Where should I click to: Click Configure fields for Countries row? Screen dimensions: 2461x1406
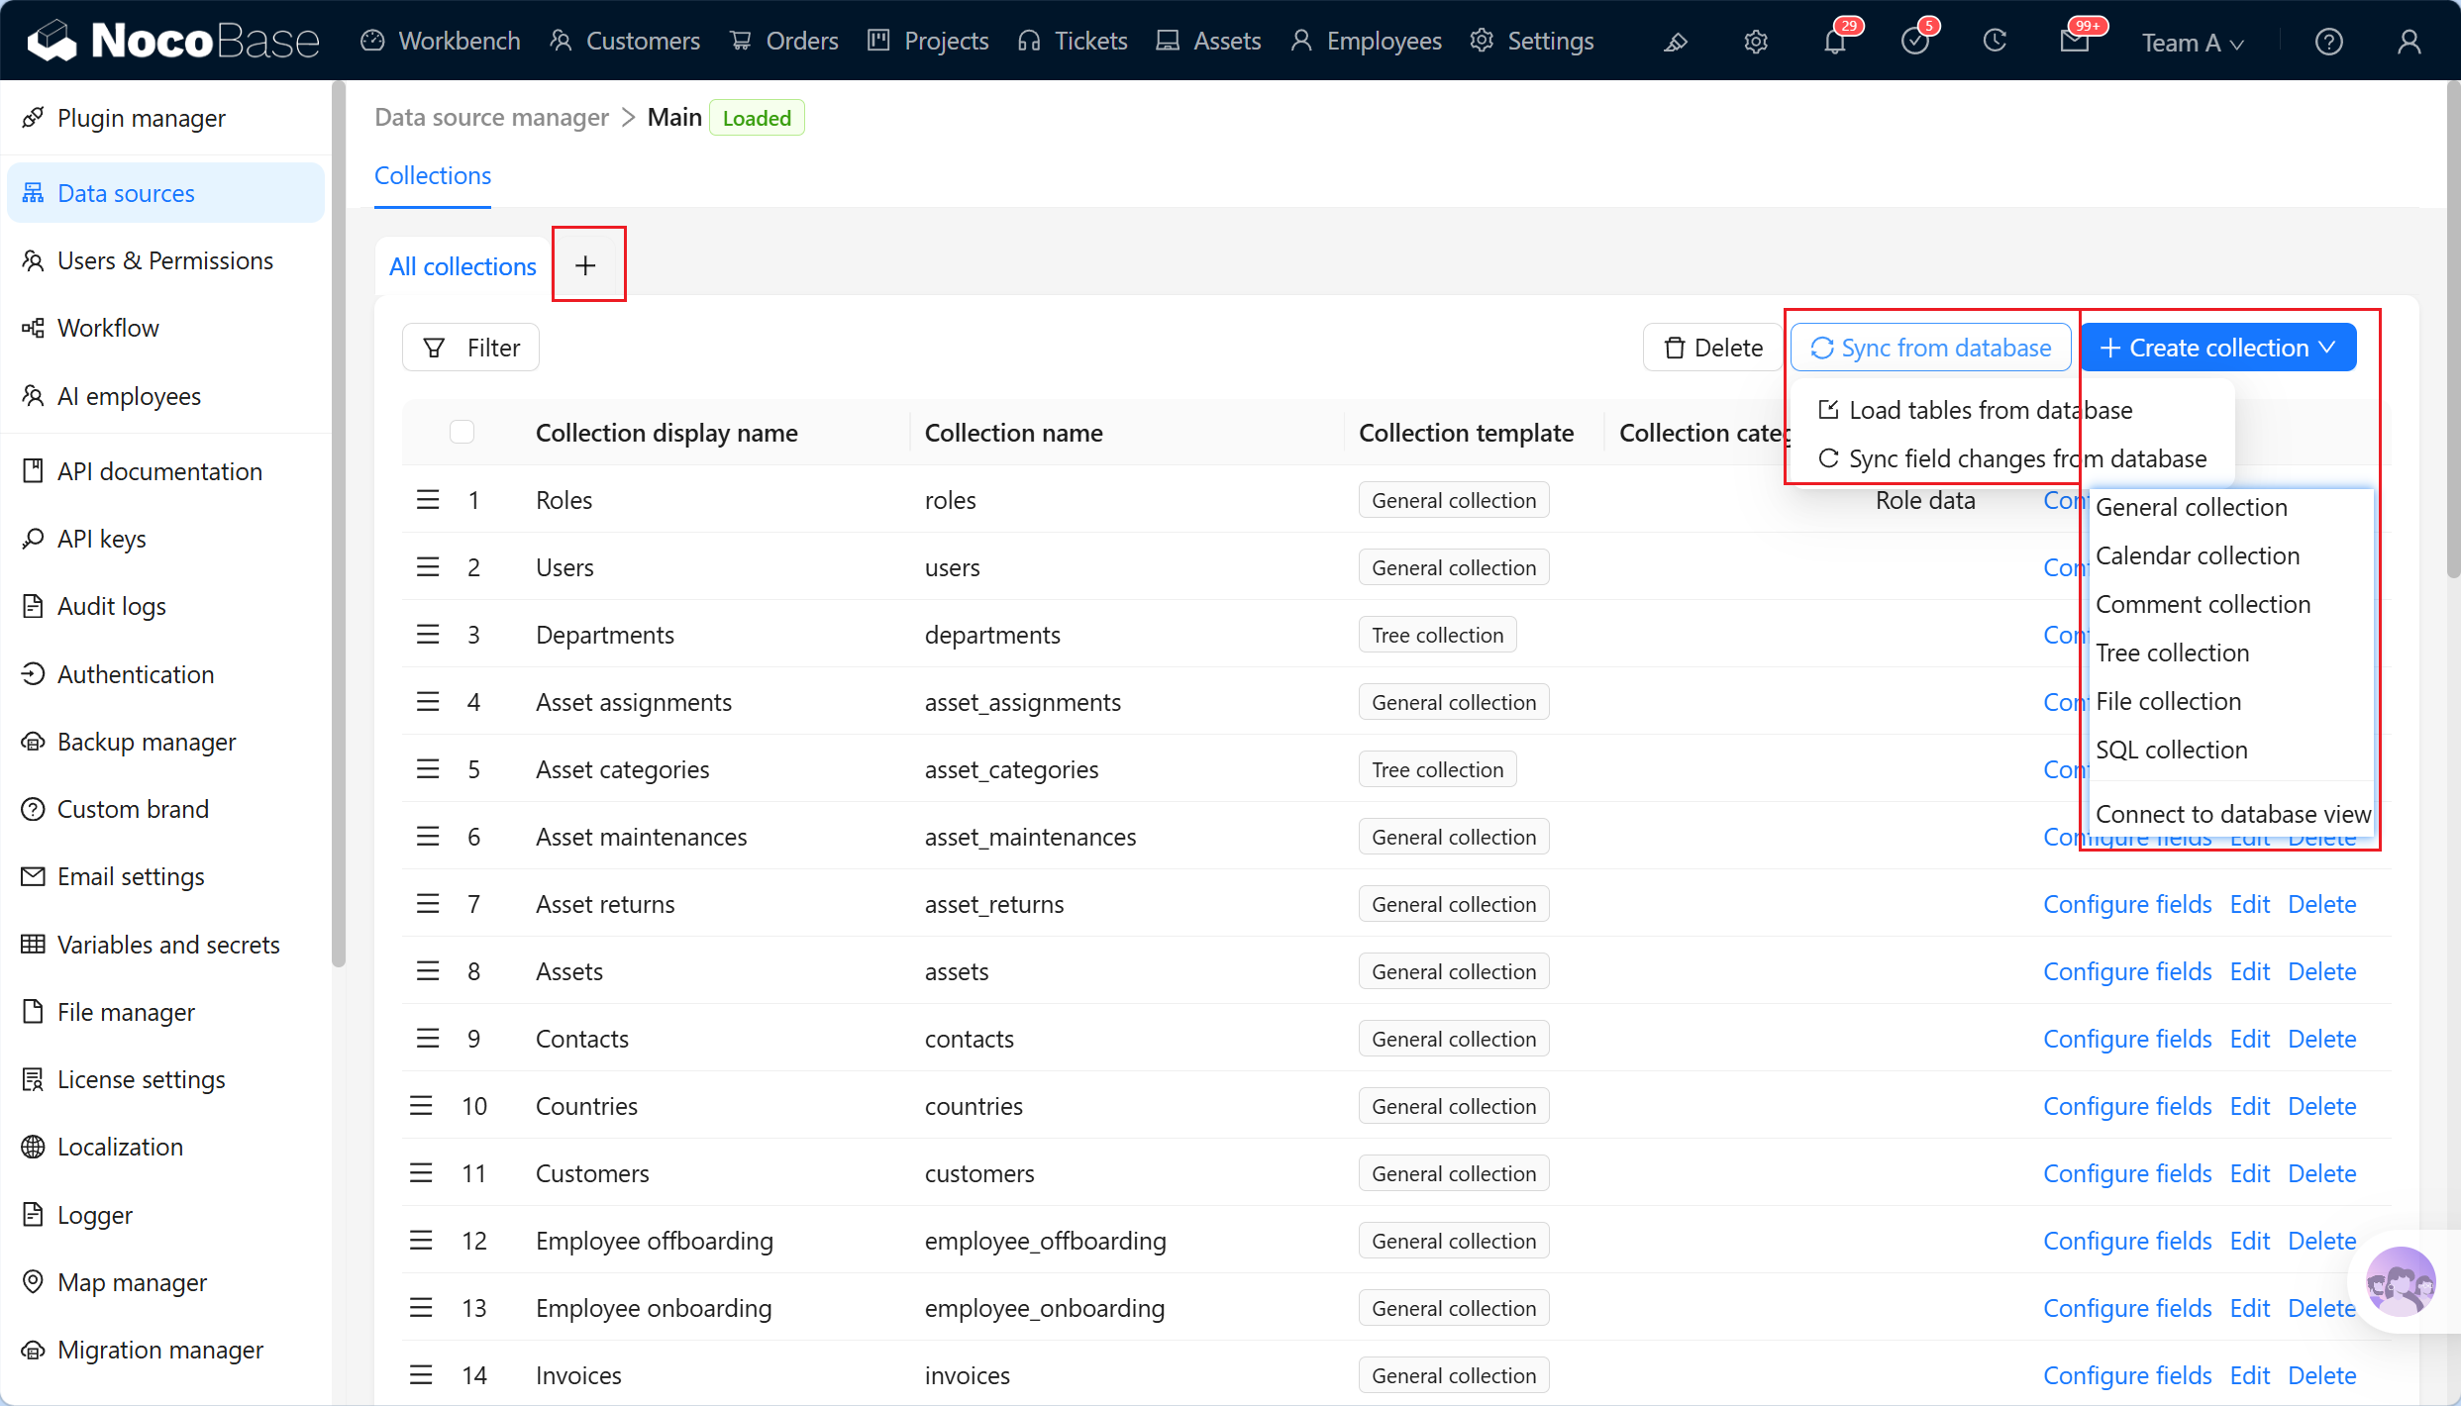[2127, 1106]
